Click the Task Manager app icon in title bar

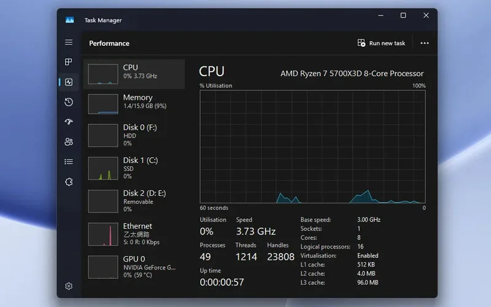click(x=69, y=20)
